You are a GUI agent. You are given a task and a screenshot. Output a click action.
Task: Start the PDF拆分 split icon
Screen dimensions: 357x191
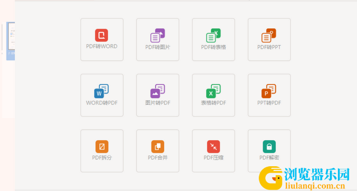102,147
